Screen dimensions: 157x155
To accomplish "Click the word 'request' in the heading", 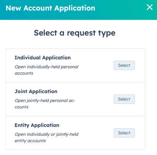I will pyautogui.click(x=81, y=33).
